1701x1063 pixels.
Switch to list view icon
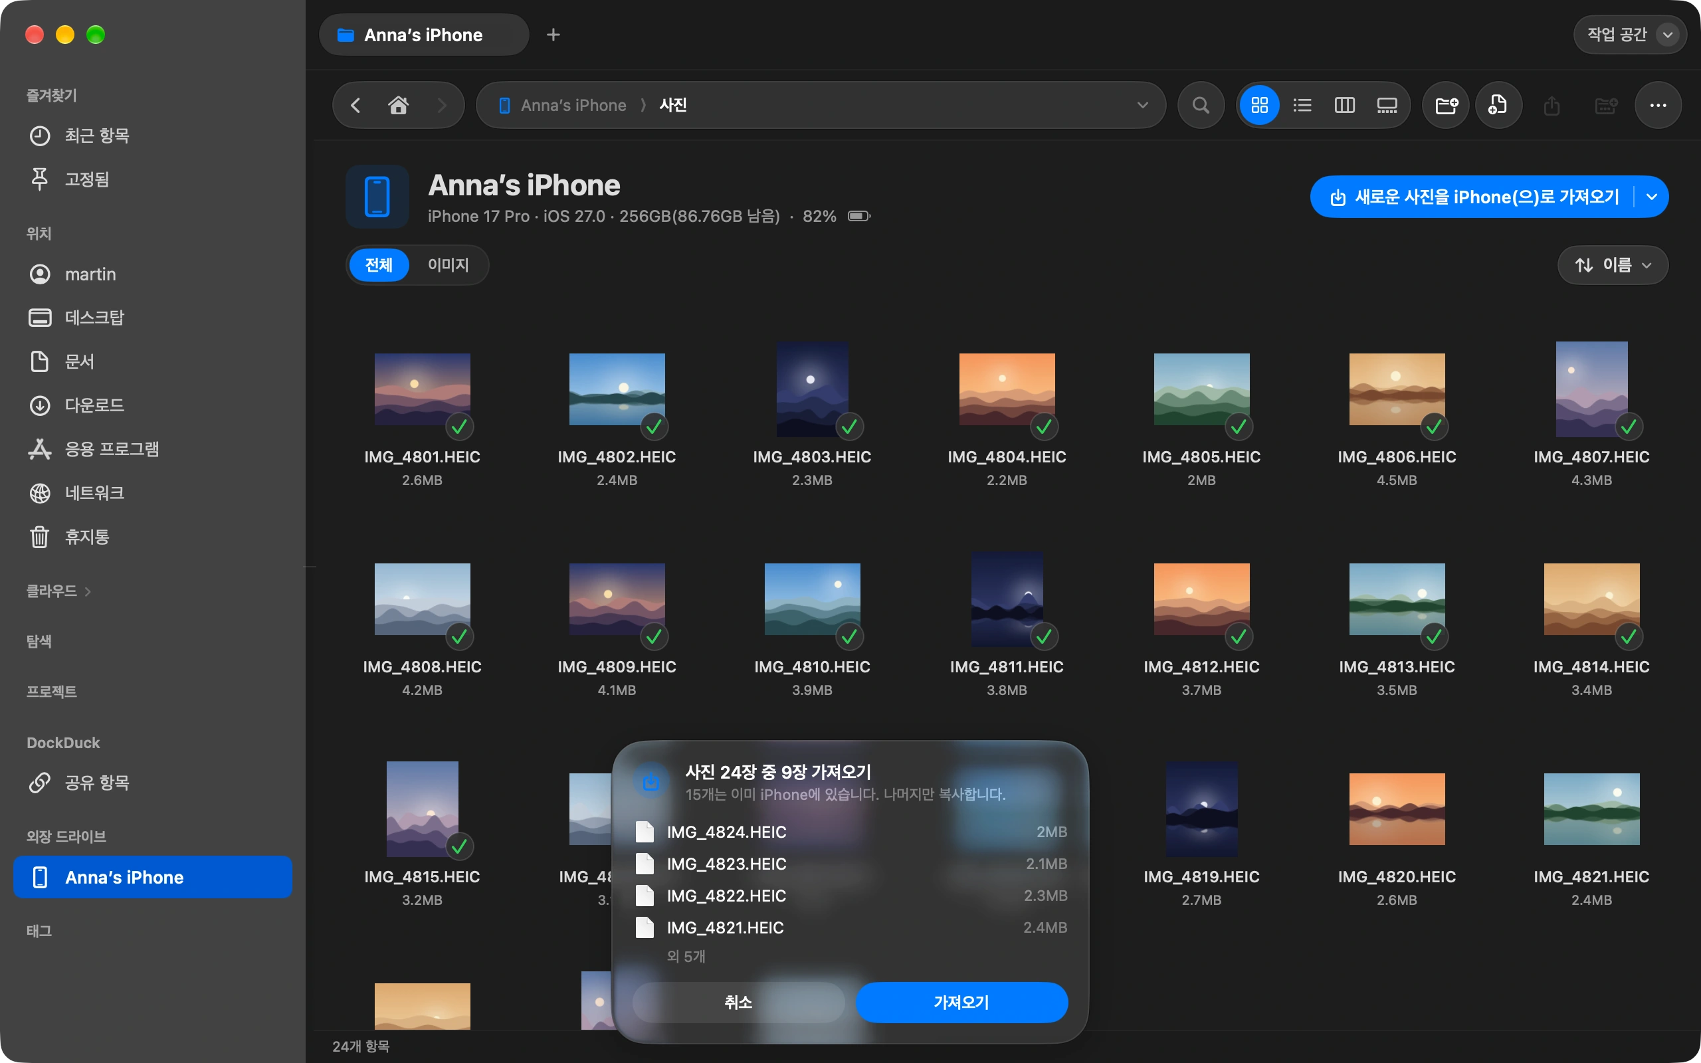point(1302,106)
